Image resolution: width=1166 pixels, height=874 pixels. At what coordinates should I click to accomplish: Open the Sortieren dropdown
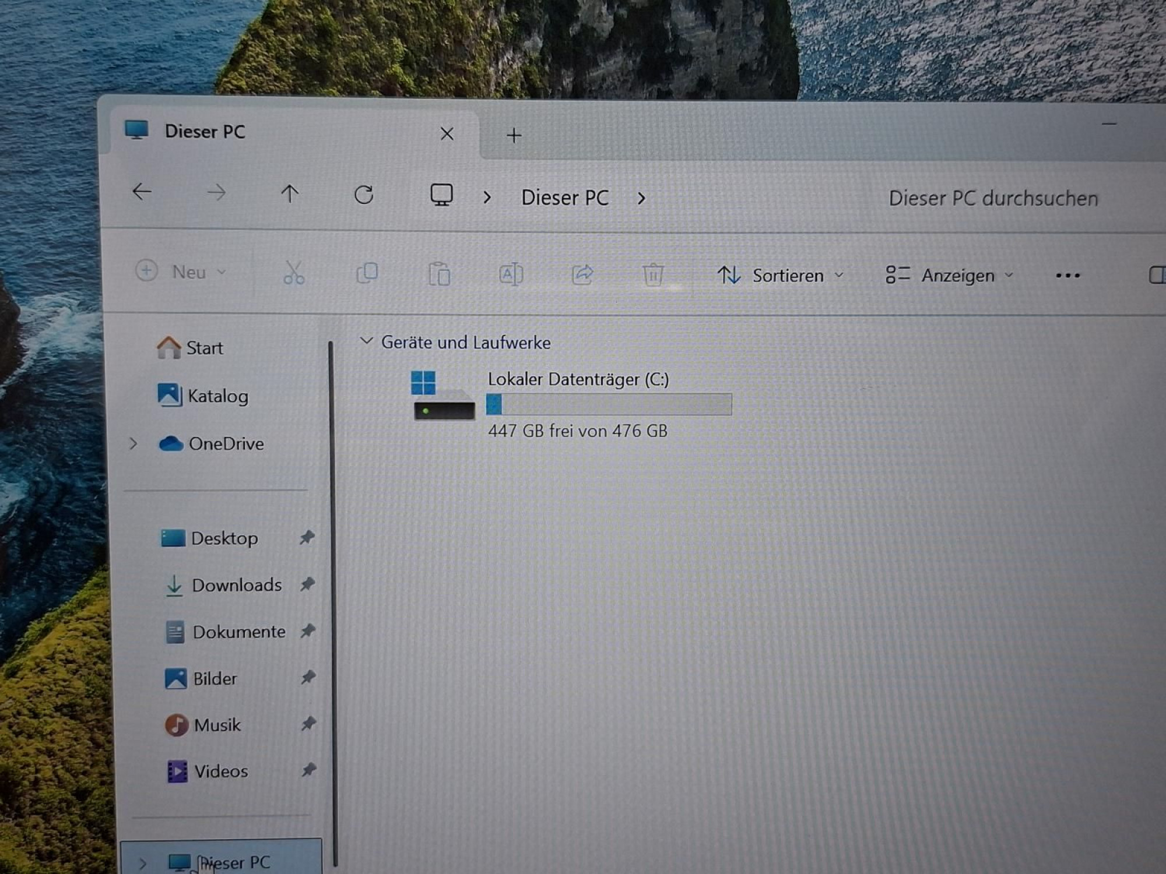[x=781, y=275]
